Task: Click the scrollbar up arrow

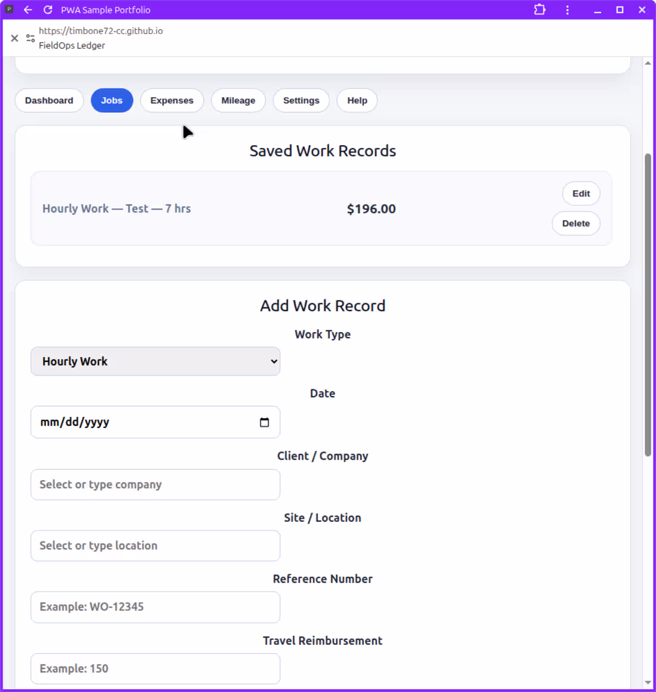Action: pos(648,63)
